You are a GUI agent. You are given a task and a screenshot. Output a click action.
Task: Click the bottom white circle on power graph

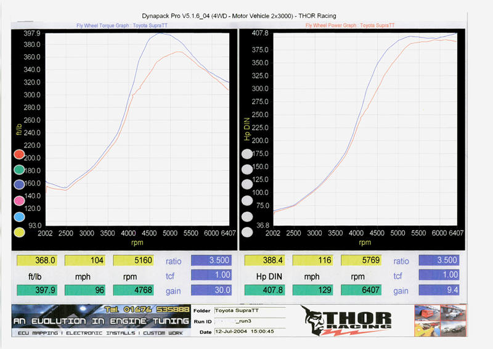click(247, 232)
